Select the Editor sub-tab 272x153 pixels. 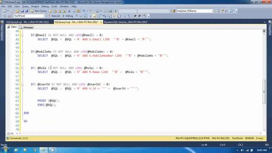point(12,27)
